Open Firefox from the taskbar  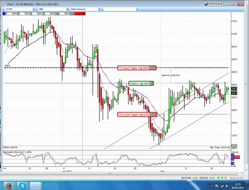point(10,185)
